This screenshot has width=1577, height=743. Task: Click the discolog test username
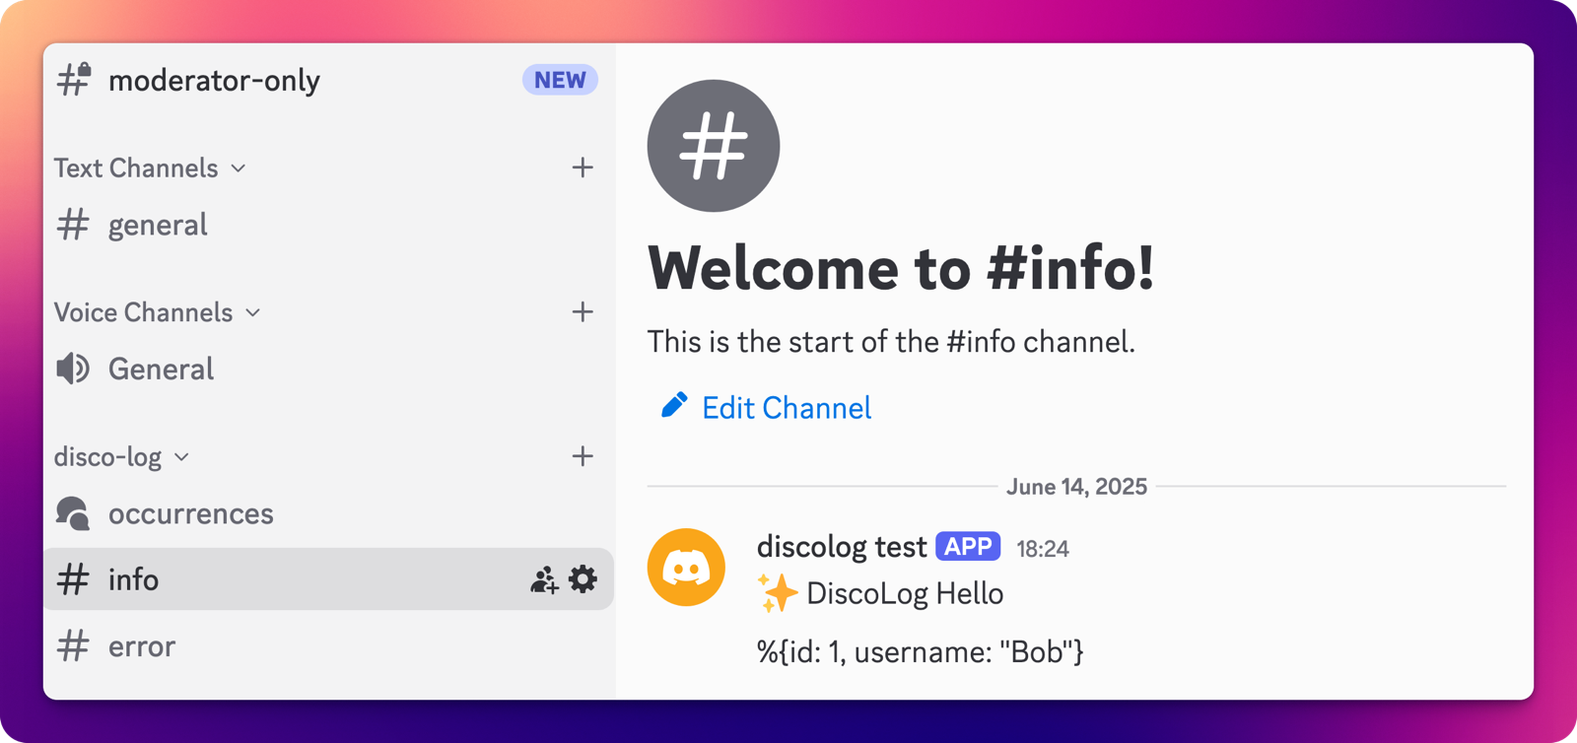841,547
